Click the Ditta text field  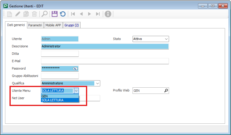[60, 54]
